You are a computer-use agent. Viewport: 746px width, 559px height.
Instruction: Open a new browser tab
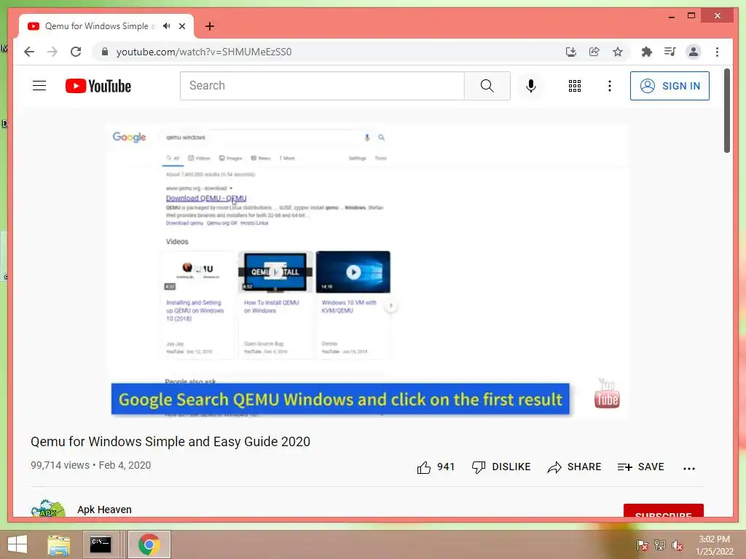pos(210,26)
